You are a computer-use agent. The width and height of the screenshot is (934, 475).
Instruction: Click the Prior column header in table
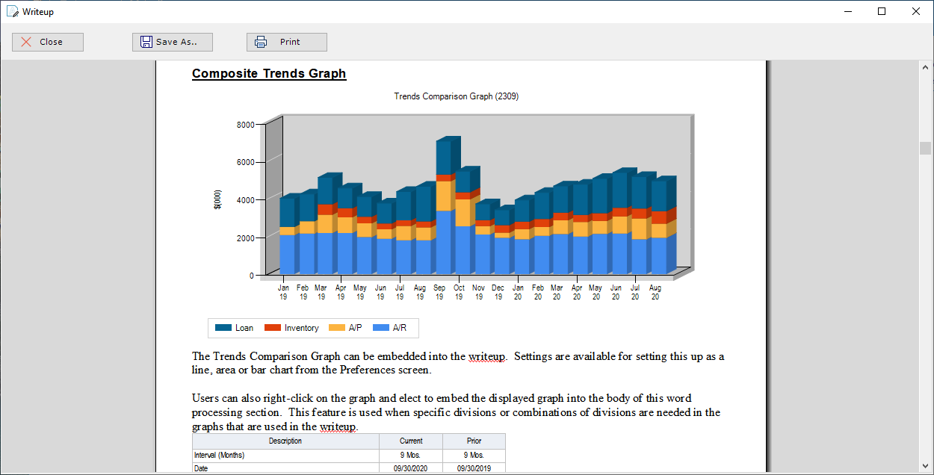coord(474,441)
